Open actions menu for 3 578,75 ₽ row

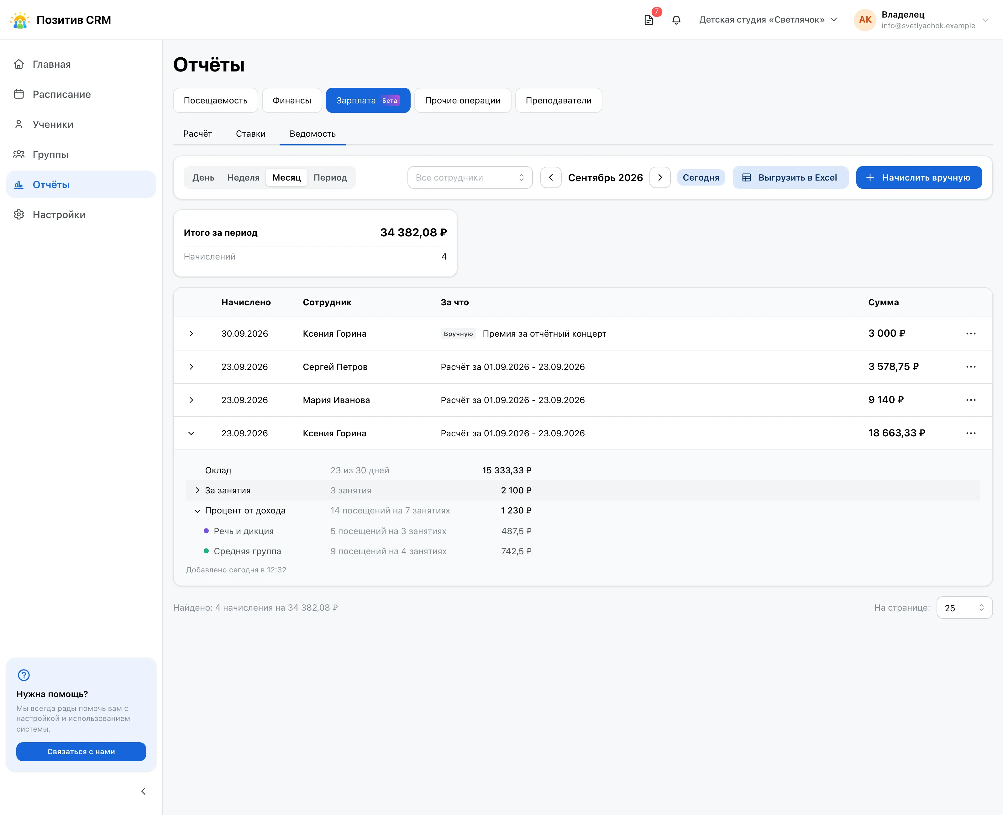click(971, 367)
